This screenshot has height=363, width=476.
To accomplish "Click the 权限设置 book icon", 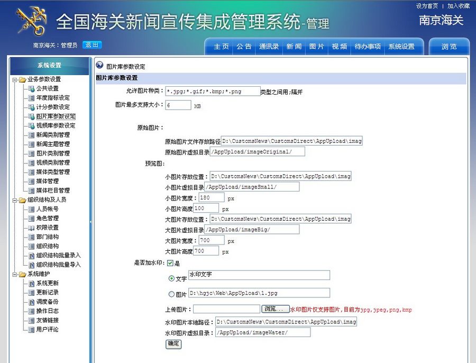I will tap(31, 228).
